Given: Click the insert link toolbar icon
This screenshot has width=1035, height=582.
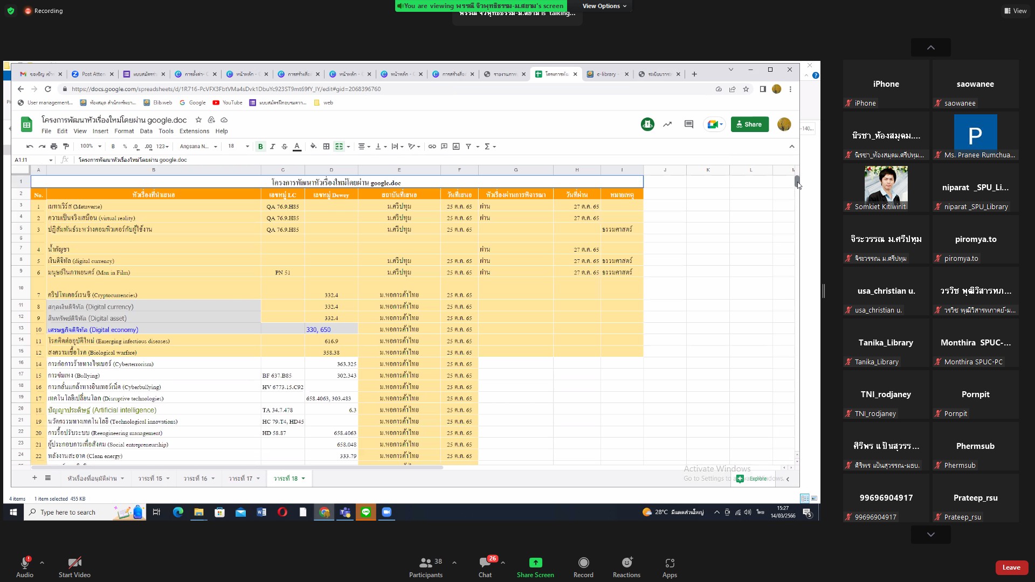Looking at the screenshot, I should click(432, 147).
